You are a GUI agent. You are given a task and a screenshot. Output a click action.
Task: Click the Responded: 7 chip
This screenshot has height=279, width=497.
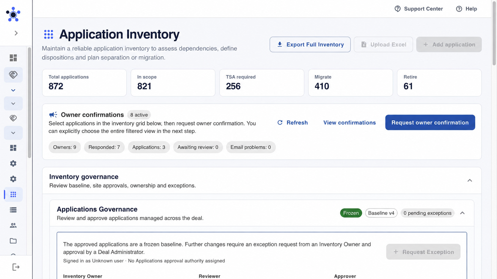pos(104,147)
